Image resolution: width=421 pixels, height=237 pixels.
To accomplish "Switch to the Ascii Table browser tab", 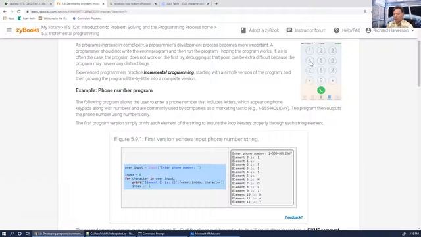I will pos(185,4).
